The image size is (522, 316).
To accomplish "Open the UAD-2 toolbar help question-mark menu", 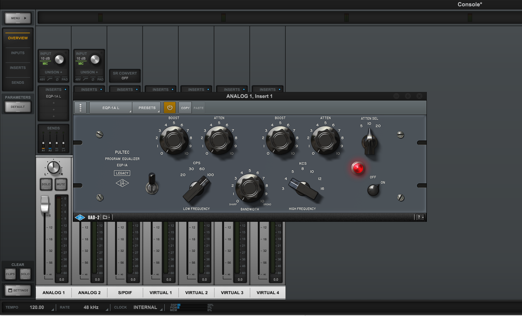I will click(x=420, y=217).
